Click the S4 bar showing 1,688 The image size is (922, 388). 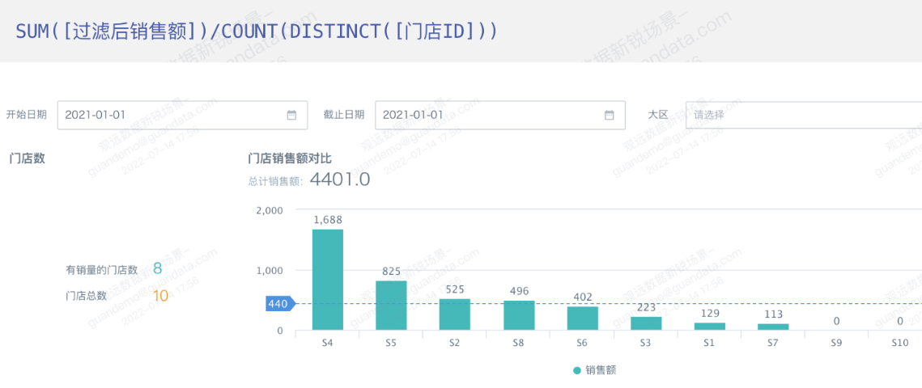click(328, 280)
